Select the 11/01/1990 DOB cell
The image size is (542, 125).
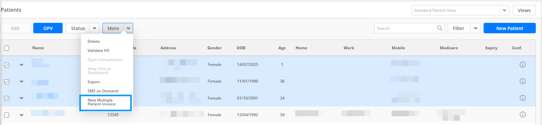[x=247, y=81]
